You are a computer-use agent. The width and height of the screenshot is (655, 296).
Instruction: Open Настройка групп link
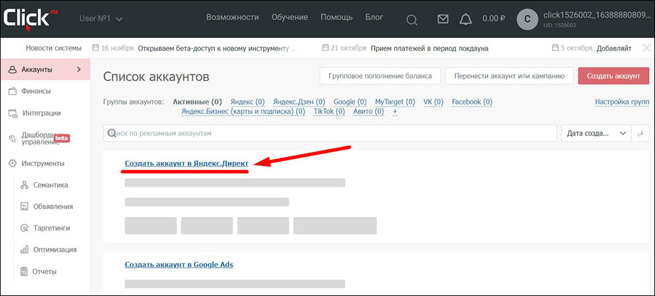pyautogui.click(x=622, y=102)
